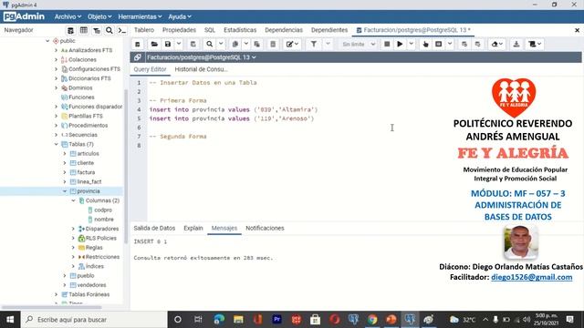Image resolution: width=584 pixels, height=328 pixels.
Task: Open the execute options dropdown arrow
Action: tap(412, 45)
